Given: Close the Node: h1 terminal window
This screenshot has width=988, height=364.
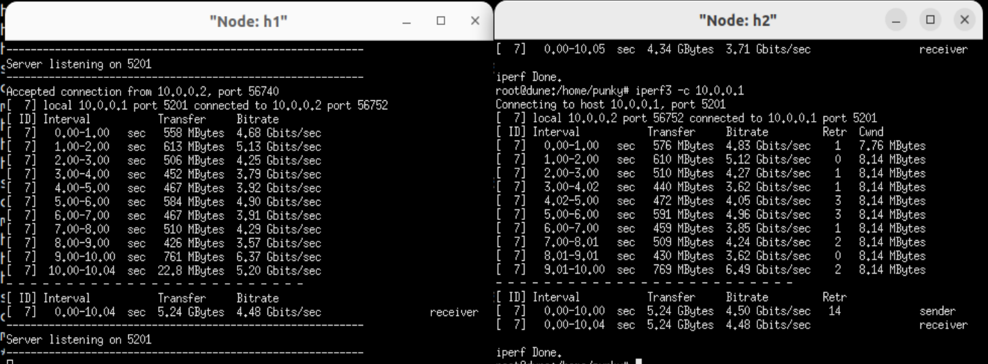Looking at the screenshot, I should pyautogui.click(x=474, y=21).
